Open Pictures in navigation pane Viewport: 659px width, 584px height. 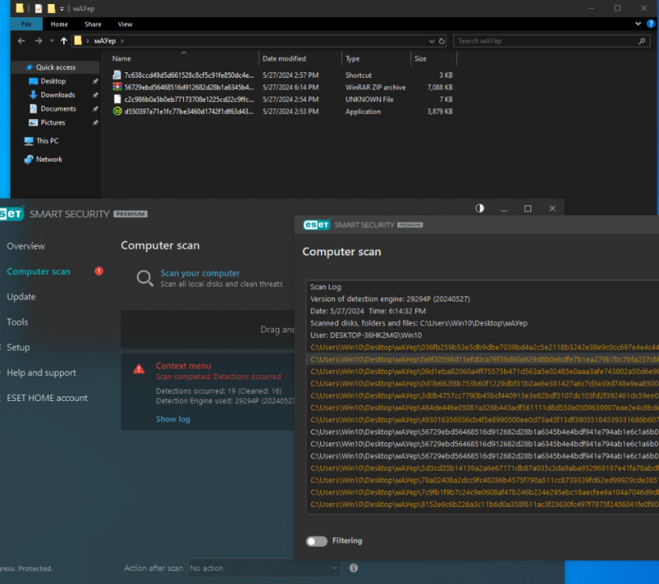click(x=52, y=123)
